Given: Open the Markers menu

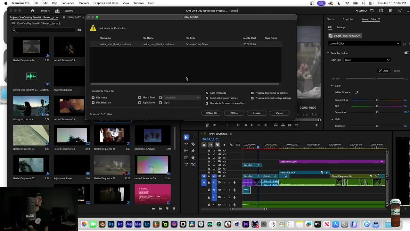Looking at the screenshot, I should pyautogui.click(x=84, y=3).
